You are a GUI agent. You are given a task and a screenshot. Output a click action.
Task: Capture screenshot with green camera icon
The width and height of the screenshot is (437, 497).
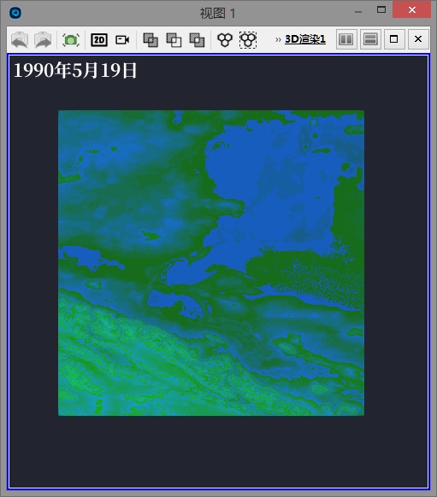tap(71, 40)
